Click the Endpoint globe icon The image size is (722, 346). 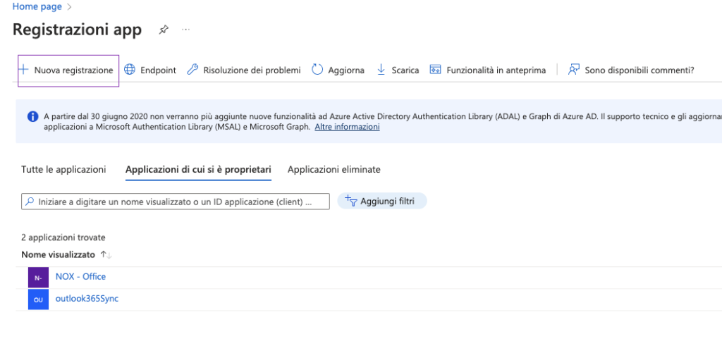tap(130, 70)
